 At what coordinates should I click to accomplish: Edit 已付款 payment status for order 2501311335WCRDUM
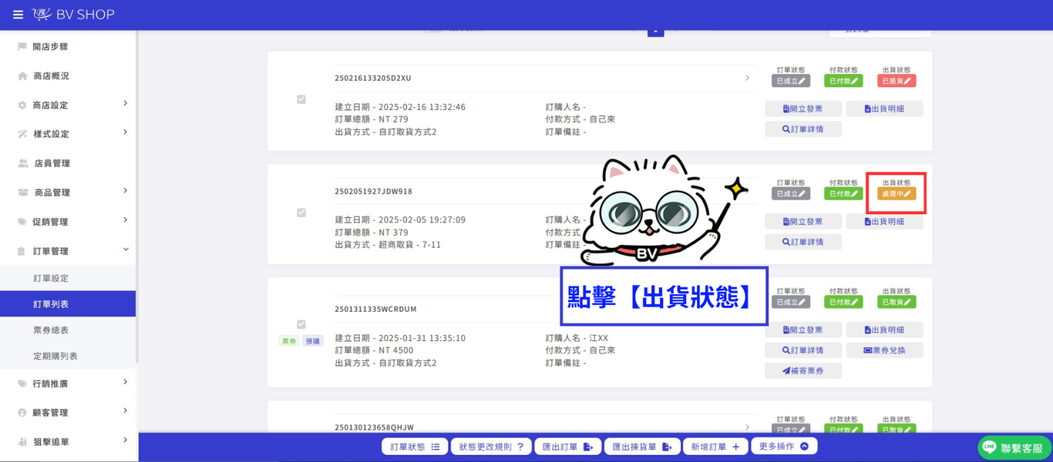pyautogui.click(x=843, y=302)
